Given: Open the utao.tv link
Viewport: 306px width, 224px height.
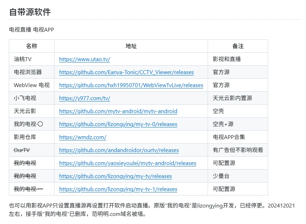Looking at the screenshot, I should 84,59.
